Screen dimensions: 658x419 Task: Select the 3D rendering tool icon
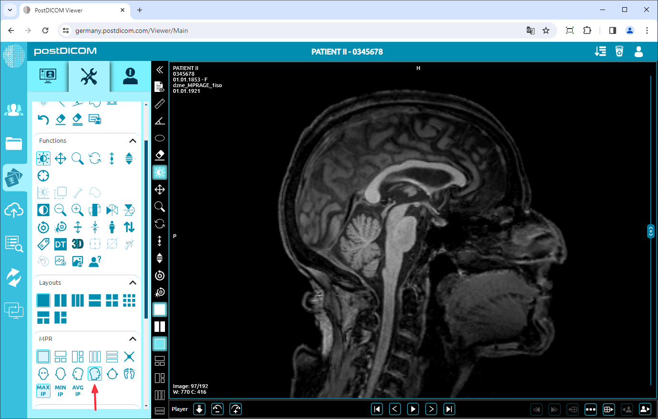pyautogui.click(x=78, y=244)
